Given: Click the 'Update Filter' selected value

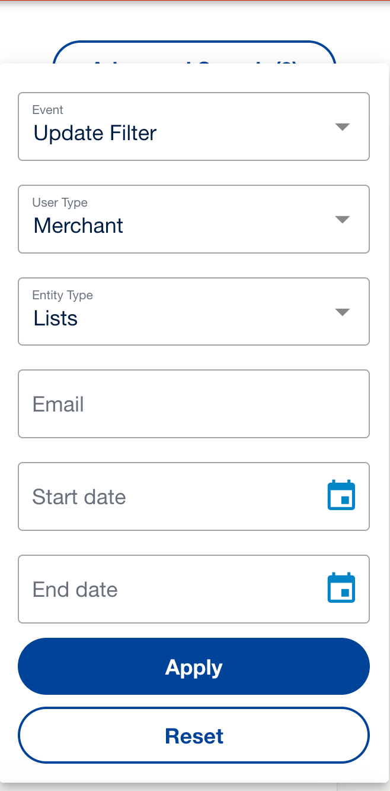Looking at the screenshot, I should click(x=95, y=133).
